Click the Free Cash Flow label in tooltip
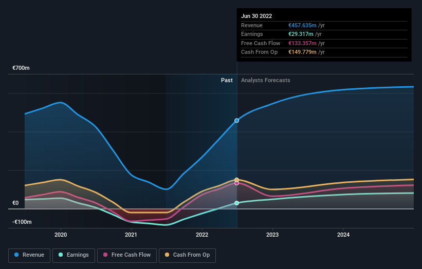Image resolution: width=422 pixels, height=269 pixels. [x=261, y=43]
